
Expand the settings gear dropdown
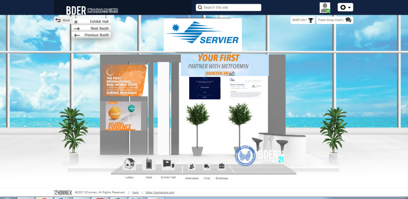[x=345, y=8]
